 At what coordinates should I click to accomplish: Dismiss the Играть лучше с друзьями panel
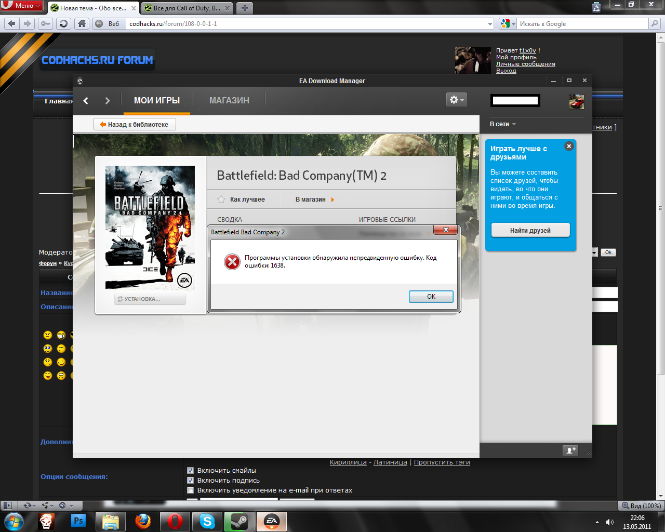tap(569, 147)
